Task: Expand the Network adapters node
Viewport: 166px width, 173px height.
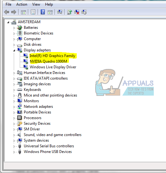Action: (x=14, y=107)
